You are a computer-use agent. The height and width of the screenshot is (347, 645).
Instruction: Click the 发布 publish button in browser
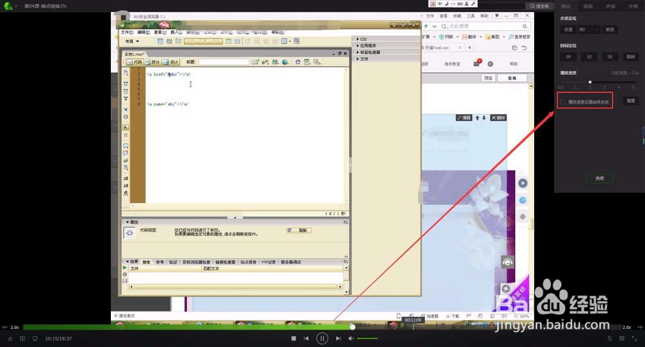tap(512, 78)
